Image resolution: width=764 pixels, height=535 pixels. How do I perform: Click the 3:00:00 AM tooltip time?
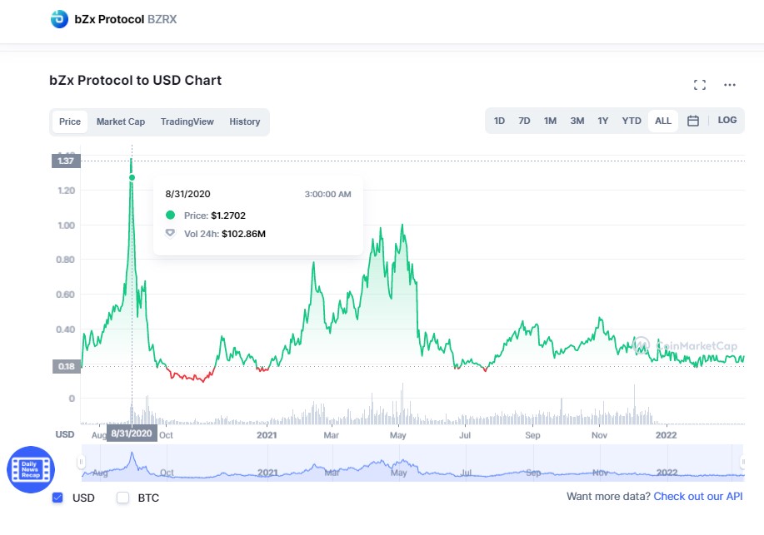pyautogui.click(x=328, y=194)
